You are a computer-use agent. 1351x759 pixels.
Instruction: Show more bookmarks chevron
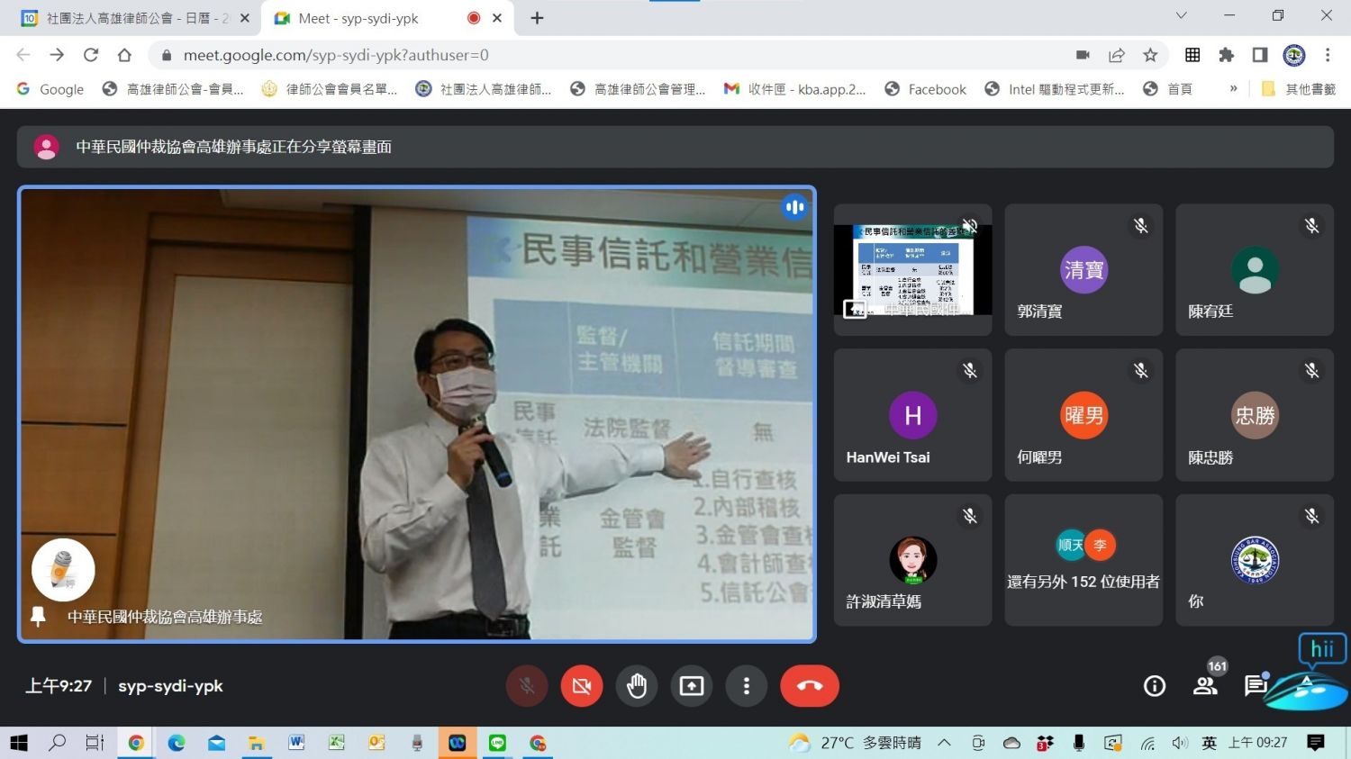click(1233, 89)
